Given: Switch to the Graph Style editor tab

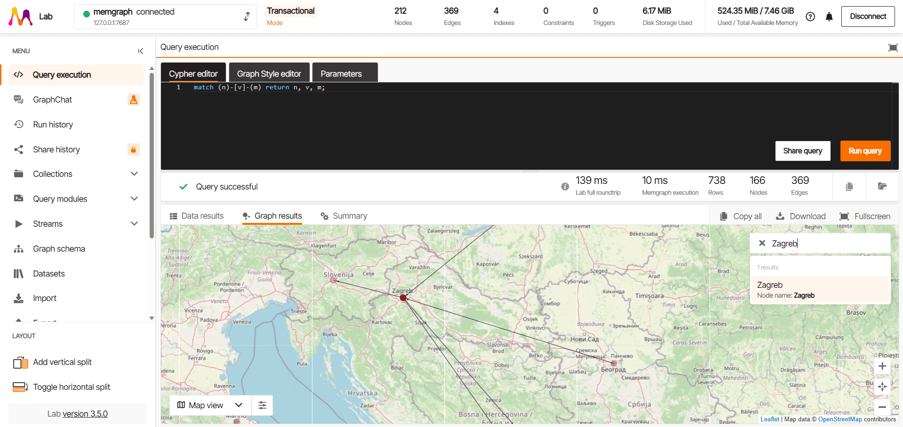Looking at the screenshot, I should (269, 74).
